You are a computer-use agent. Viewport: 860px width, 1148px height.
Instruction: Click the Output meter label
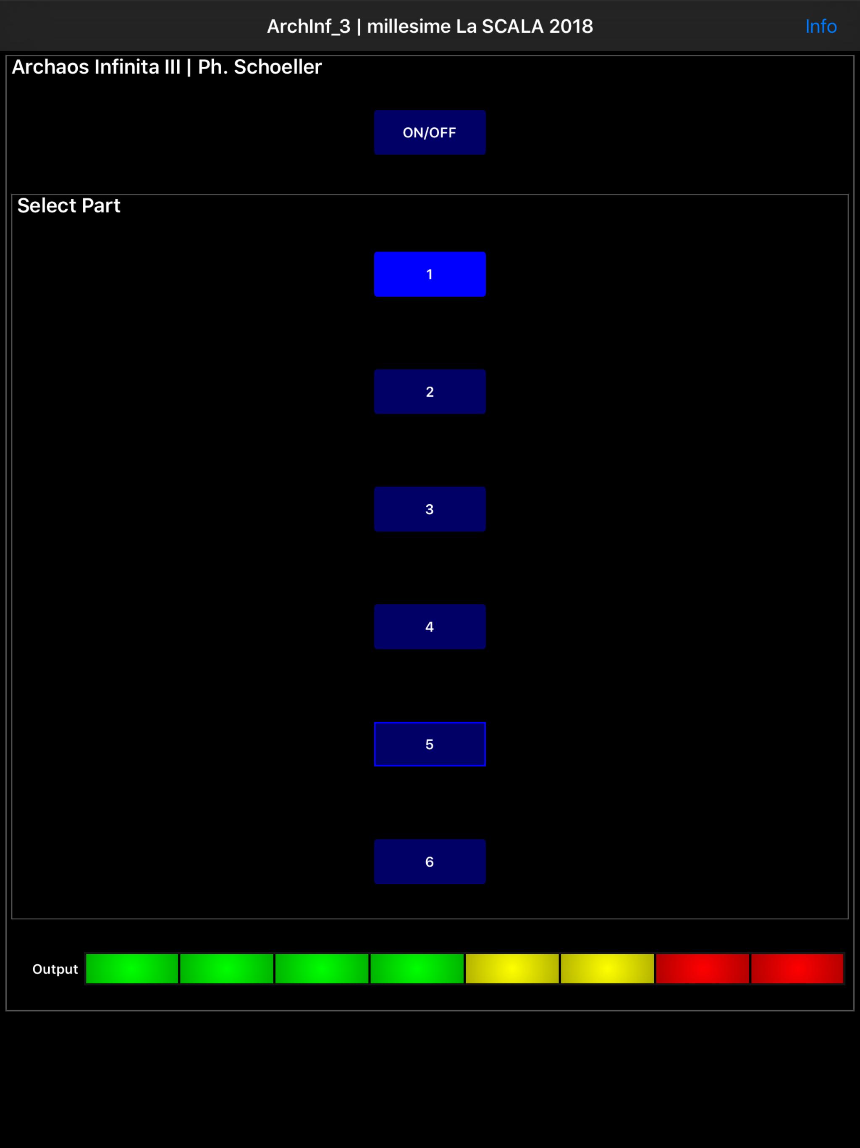point(55,969)
